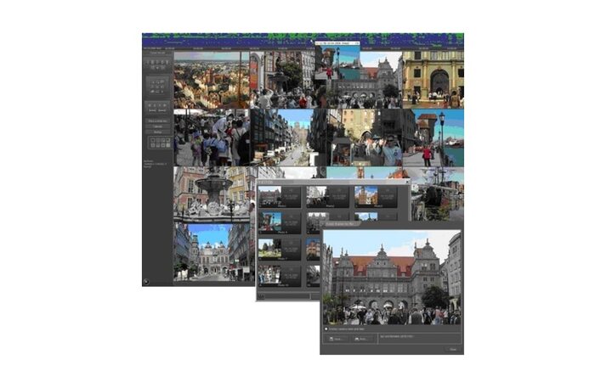Click the blue-green recording timeline bar
This screenshot has width=612, height=382.
(303, 40)
